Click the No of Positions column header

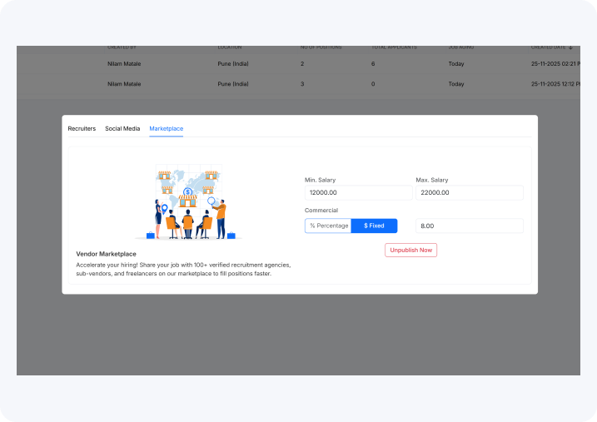click(321, 48)
